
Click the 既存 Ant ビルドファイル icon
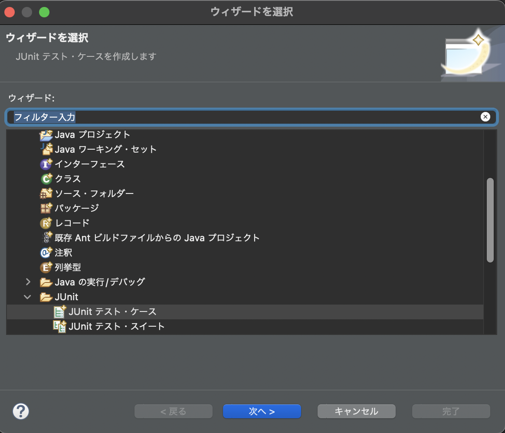[x=47, y=238]
